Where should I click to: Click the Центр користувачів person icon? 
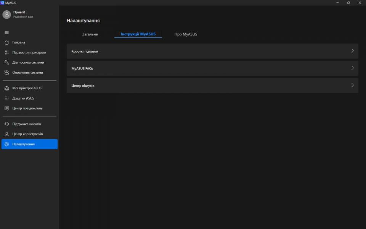pos(6,134)
